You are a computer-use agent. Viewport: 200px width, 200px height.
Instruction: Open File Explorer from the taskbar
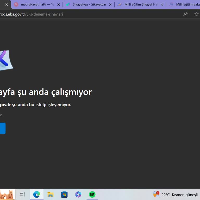pos(51,194)
